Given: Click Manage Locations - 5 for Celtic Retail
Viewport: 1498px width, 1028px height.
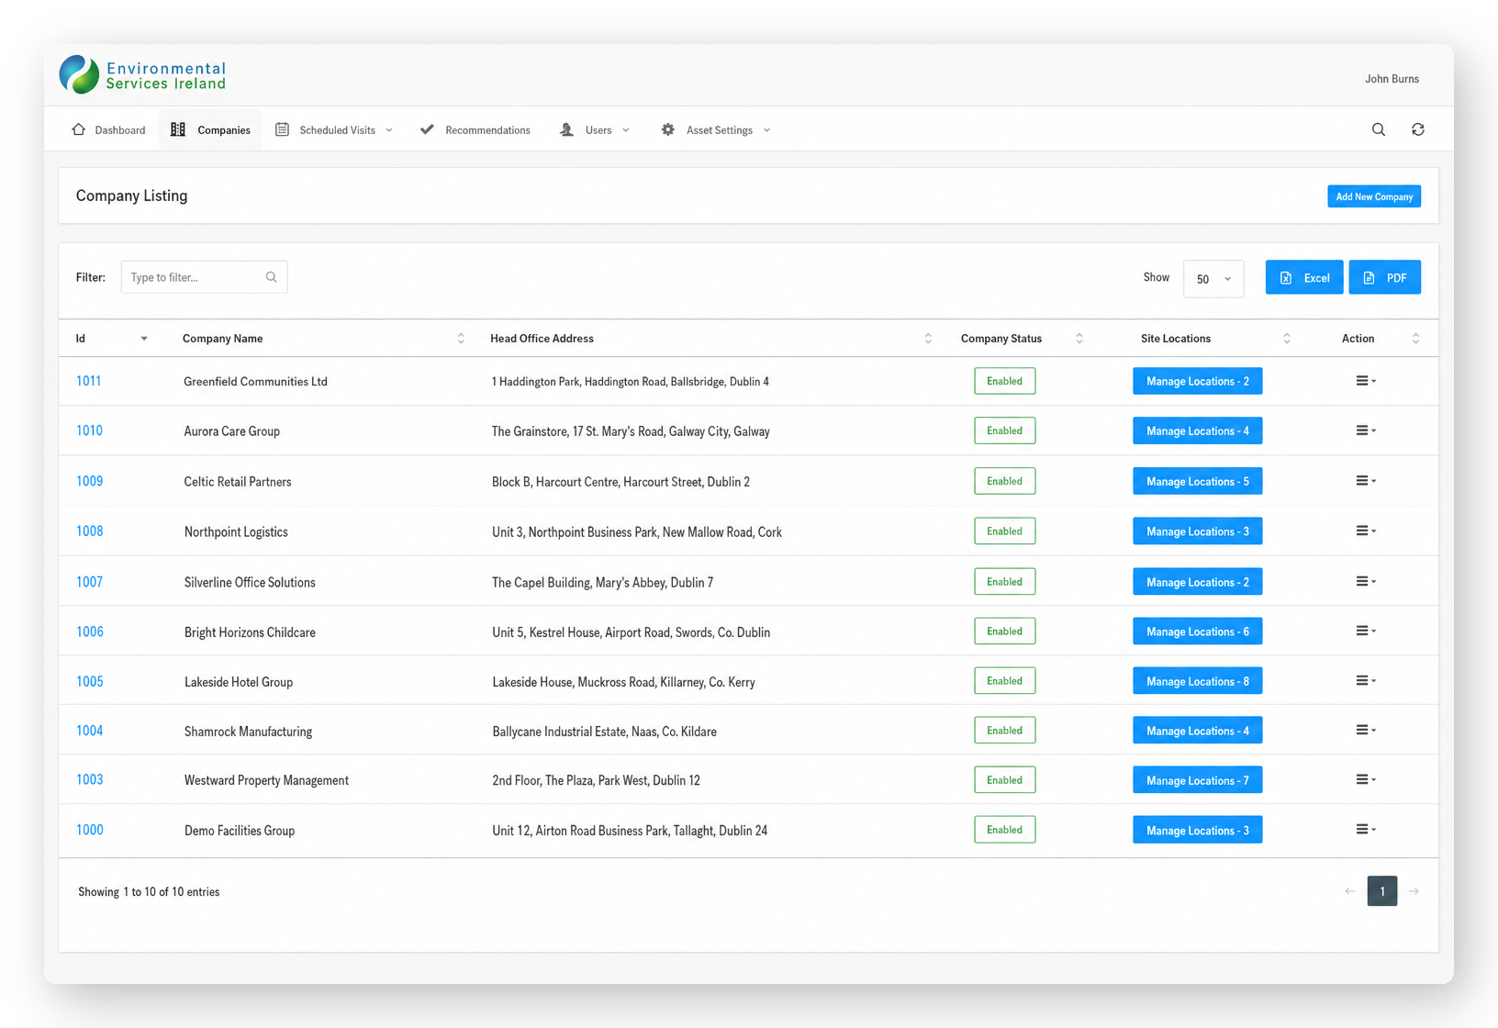Looking at the screenshot, I should click(x=1197, y=481).
